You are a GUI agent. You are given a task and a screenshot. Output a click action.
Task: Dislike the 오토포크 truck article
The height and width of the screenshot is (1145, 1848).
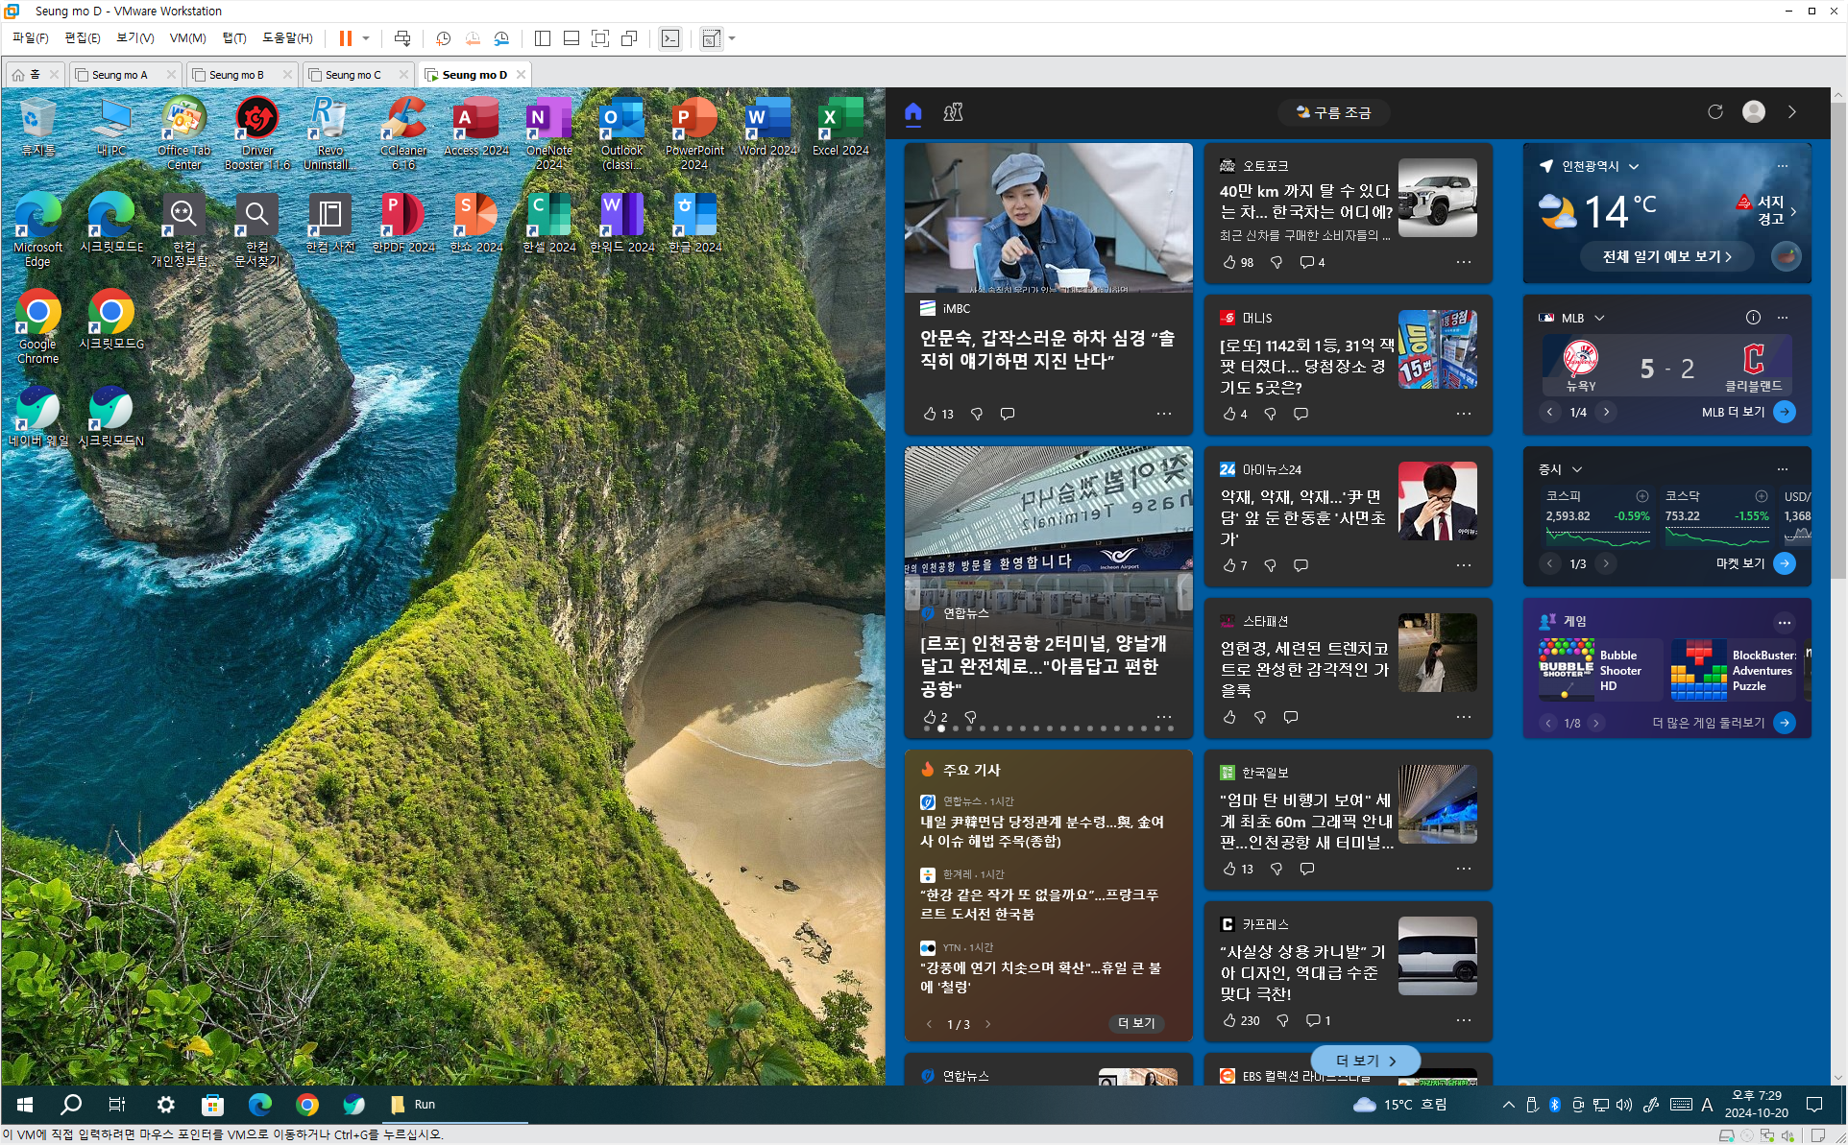tap(1277, 262)
